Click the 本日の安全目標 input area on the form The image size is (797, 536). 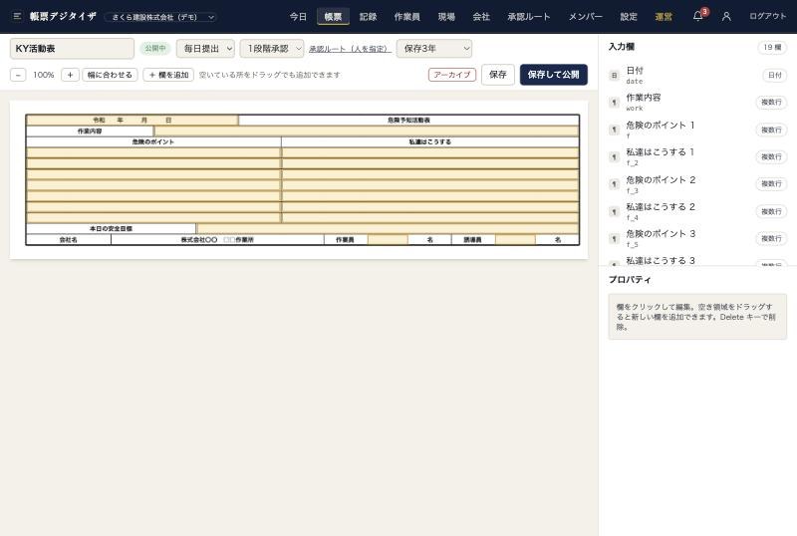pos(388,229)
